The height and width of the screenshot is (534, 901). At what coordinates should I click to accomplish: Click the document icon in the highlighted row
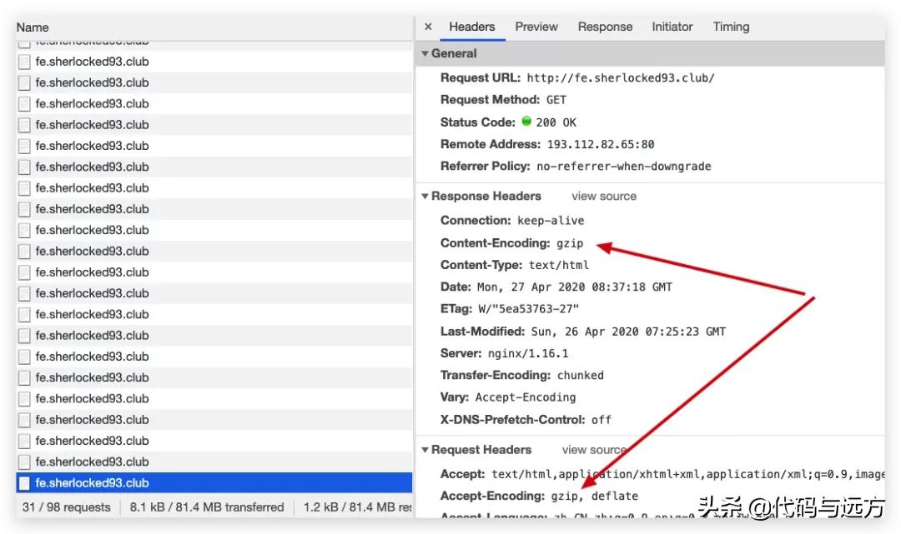pyautogui.click(x=24, y=483)
